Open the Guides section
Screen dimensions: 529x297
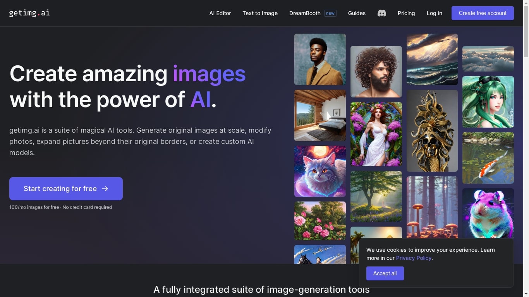tap(356, 13)
